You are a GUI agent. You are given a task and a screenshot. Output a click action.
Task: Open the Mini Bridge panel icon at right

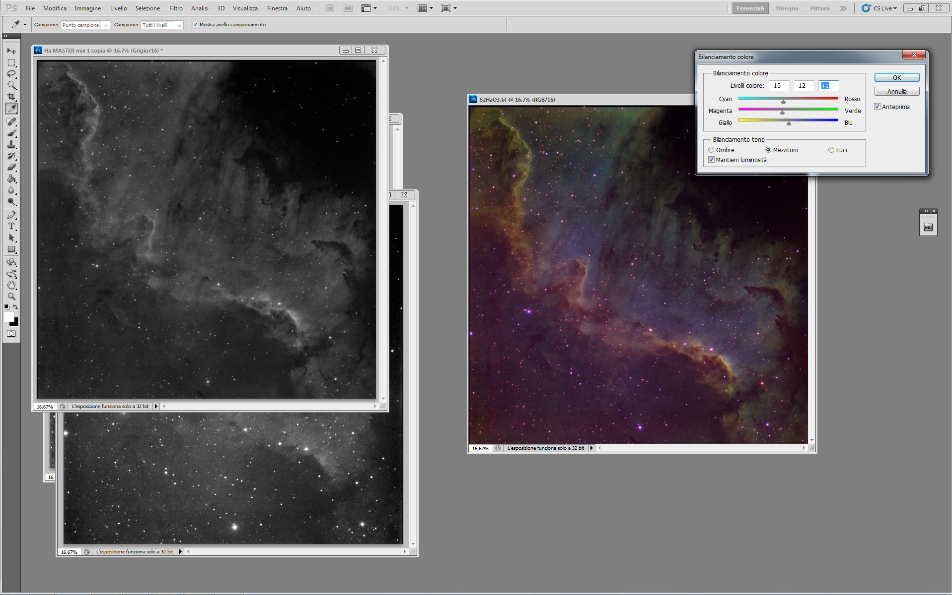click(x=928, y=227)
